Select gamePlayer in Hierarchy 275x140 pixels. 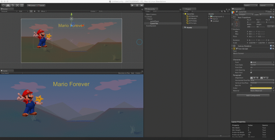pos(154,21)
